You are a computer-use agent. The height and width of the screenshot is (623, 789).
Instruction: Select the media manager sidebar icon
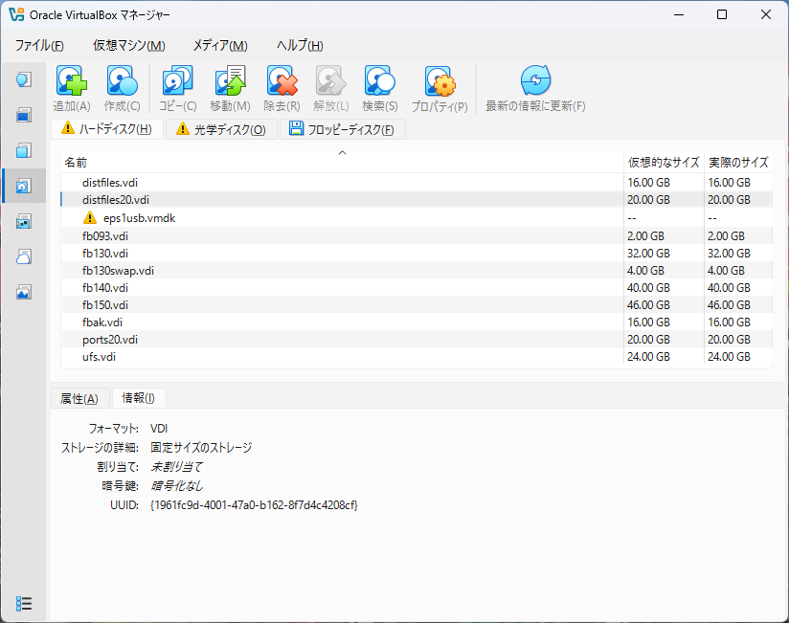tap(24, 186)
